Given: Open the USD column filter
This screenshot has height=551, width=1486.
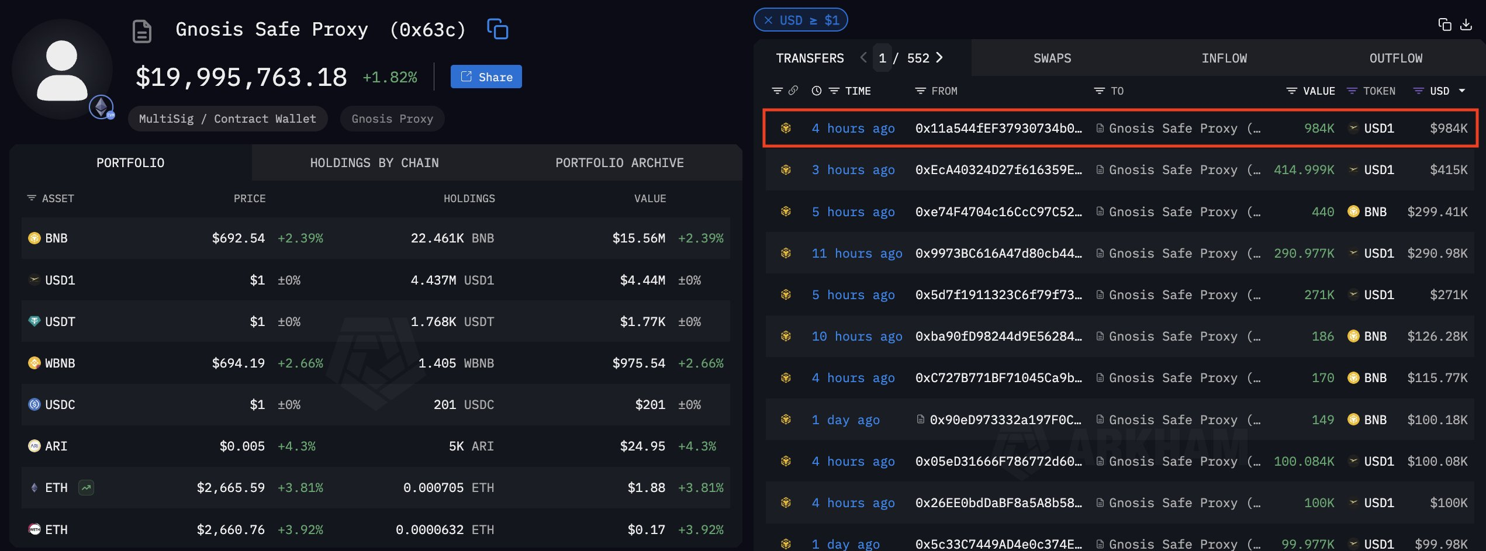Looking at the screenshot, I should 1418,91.
